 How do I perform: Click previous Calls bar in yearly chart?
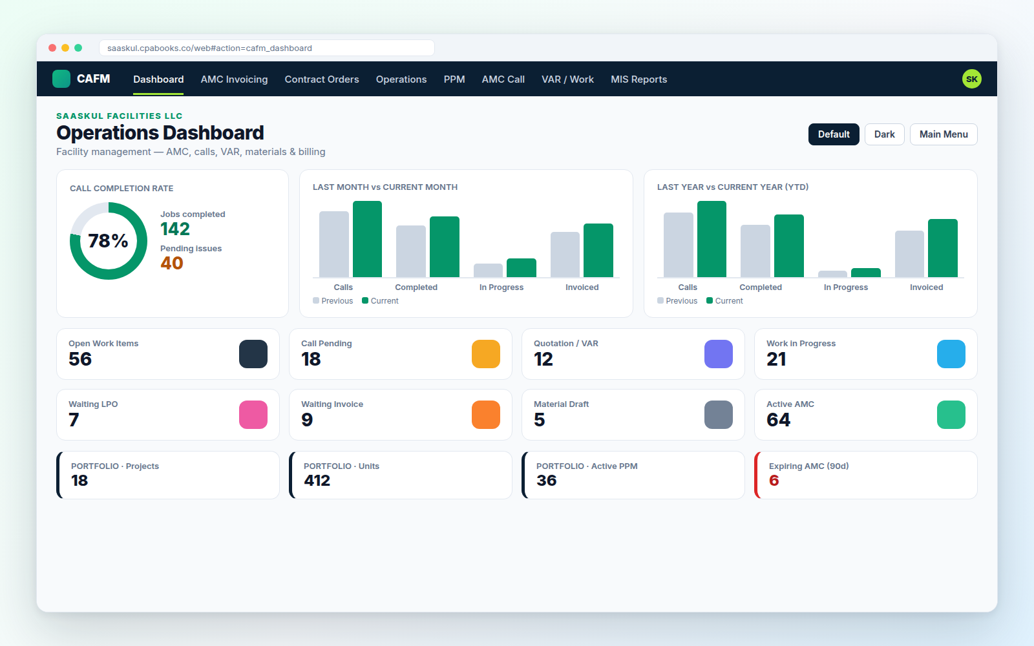click(679, 245)
